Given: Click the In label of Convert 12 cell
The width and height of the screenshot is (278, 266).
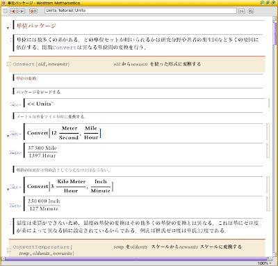Looking at the screenshot, I should [15, 133].
